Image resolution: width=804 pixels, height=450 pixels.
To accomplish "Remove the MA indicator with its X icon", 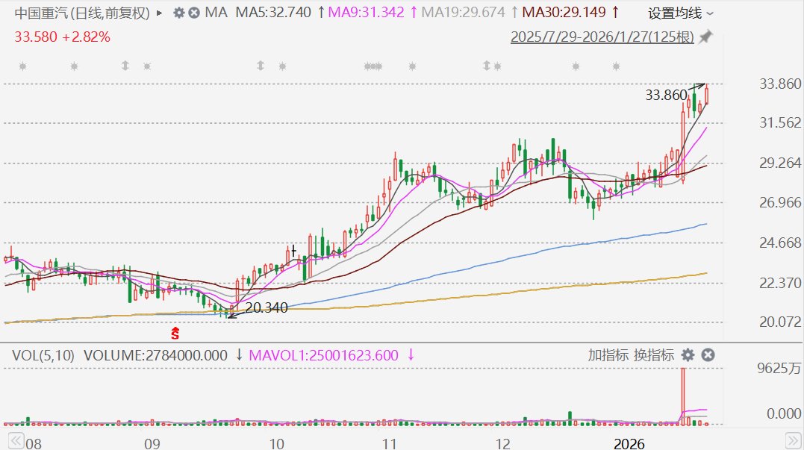I will tap(194, 13).
